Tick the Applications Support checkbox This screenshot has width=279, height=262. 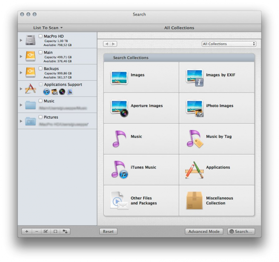(41, 84)
